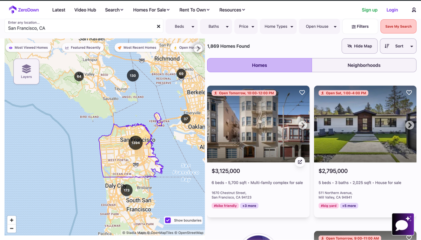Switch to the Neighborhoods tab
The height and width of the screenshot is (240, 421).
point(364,65)
